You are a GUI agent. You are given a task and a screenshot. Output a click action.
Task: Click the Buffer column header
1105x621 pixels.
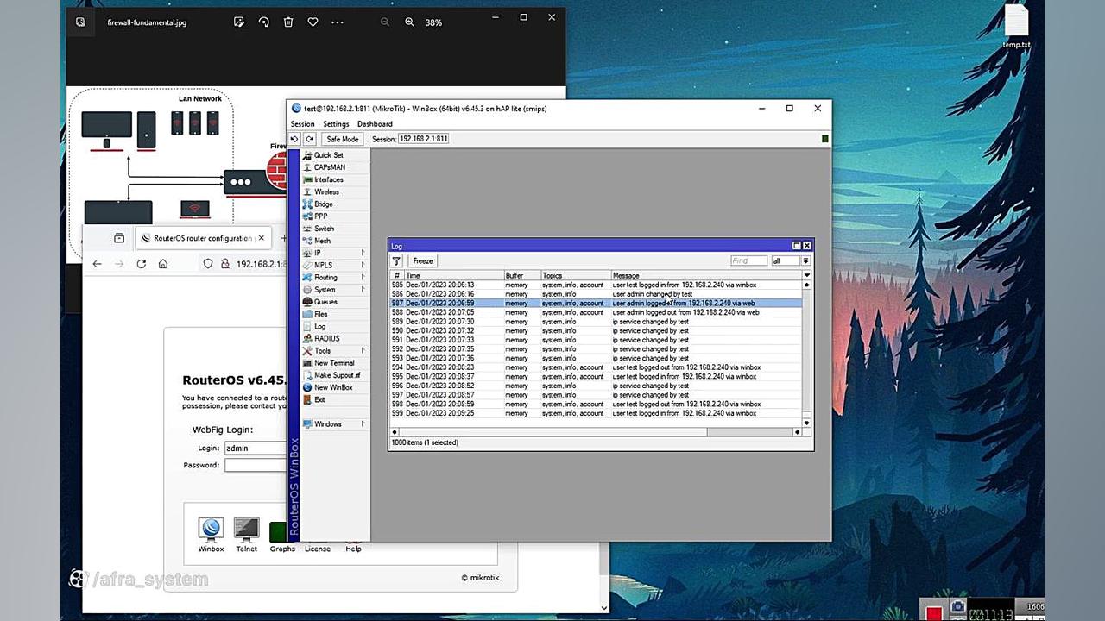pyautogui.click(x=522, y=275)
